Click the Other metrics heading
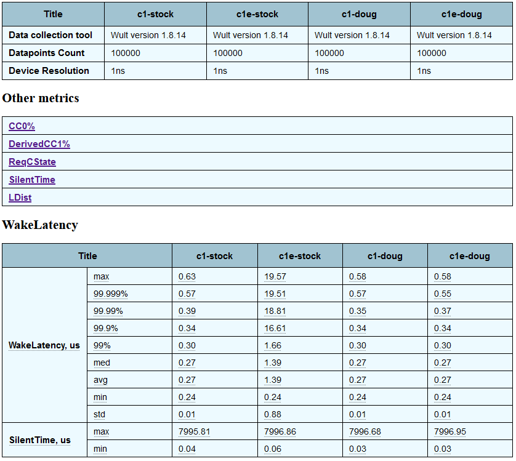The width and height of the screenshot is (516, 461). coord(41,98)
